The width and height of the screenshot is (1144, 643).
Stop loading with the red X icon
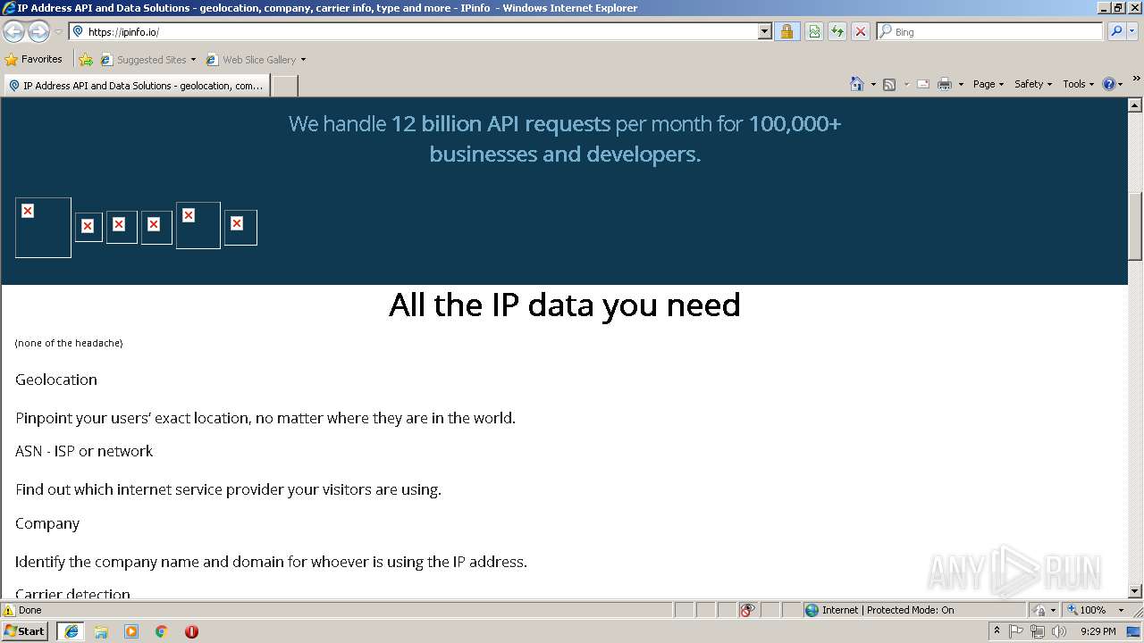(861, 31)
